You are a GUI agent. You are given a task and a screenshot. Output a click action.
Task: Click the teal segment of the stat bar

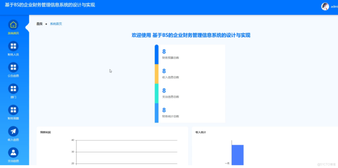point(156,93)
